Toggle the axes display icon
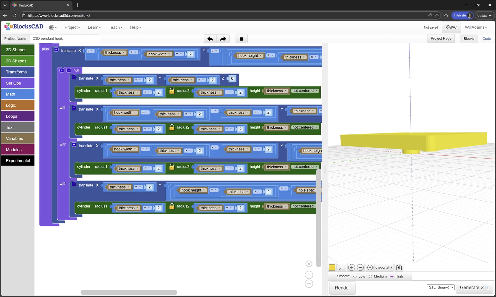This screenshot has width=496, height=297. click(x=342, y=267)
